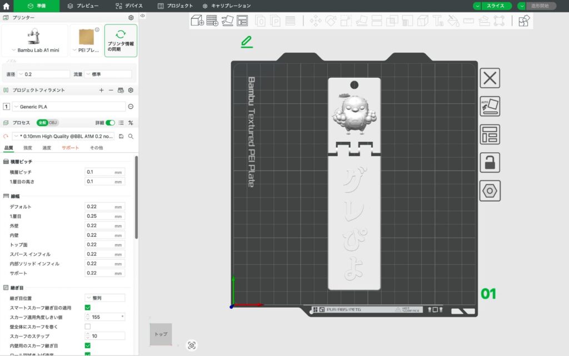Screen dimensions: 569x356
Task: Open printer settings gear icon
Action: point(131,17)
